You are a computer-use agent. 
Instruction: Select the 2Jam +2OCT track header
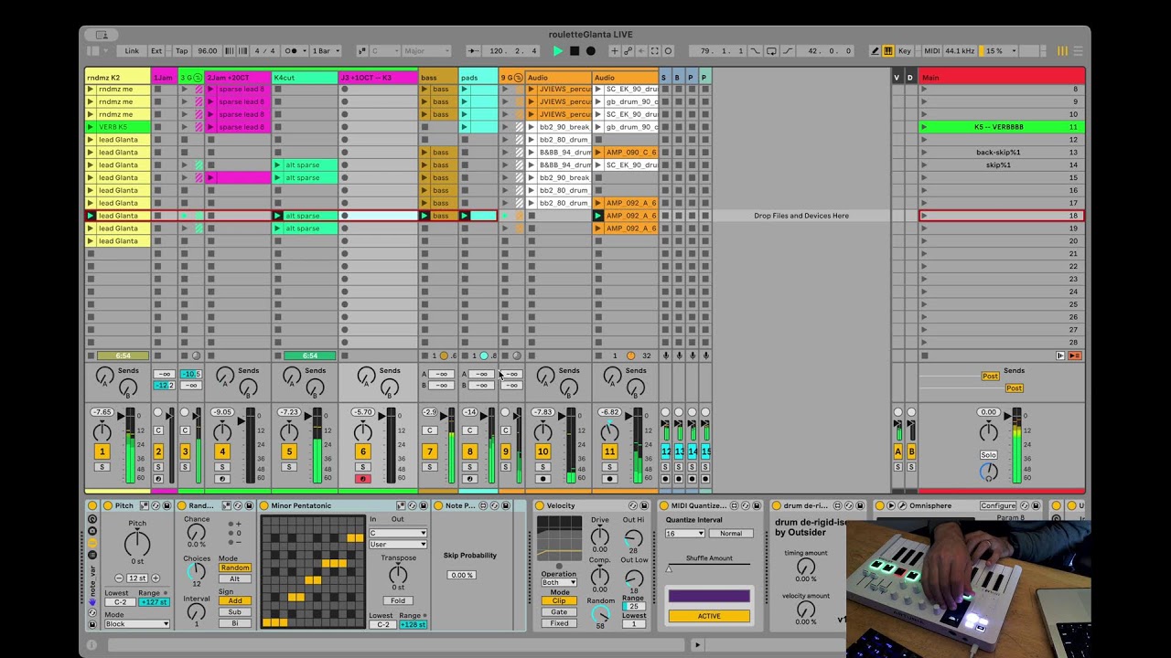(238, 78)
